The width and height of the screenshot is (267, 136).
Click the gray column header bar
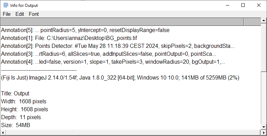tap(122, 22)
